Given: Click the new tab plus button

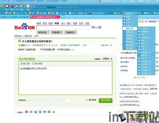Looking at the screenshot, I should 63,17.
